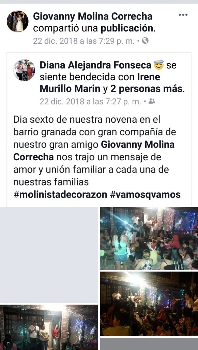Image resolution: width=198 pixels, height=350 pixels.
Task: Tap Diana Alejandra Fonseca's profile picture
Action: (24, 70)
